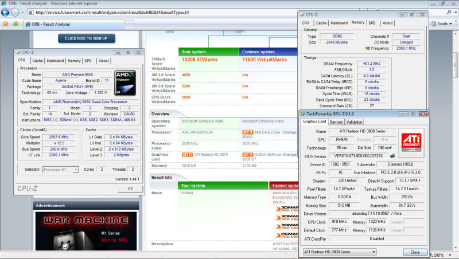
Task: Select CPU tab in right CPU-Z window
Action: 305,23
